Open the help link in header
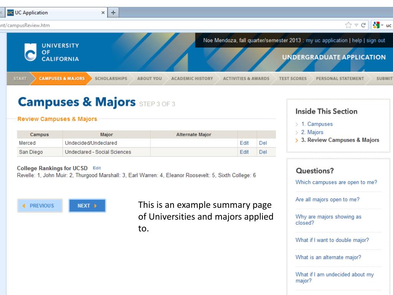Screen dimensions: 393x295 point(357,40)
